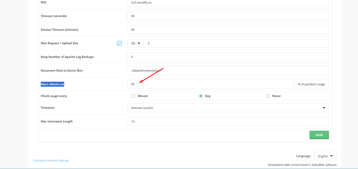Click the Session Timeout (minutes) field
The height and width of the screenshot is (169, 358).
click(x=228, y=30)
